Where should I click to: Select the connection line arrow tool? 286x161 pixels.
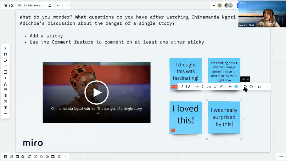coord(5,66)
